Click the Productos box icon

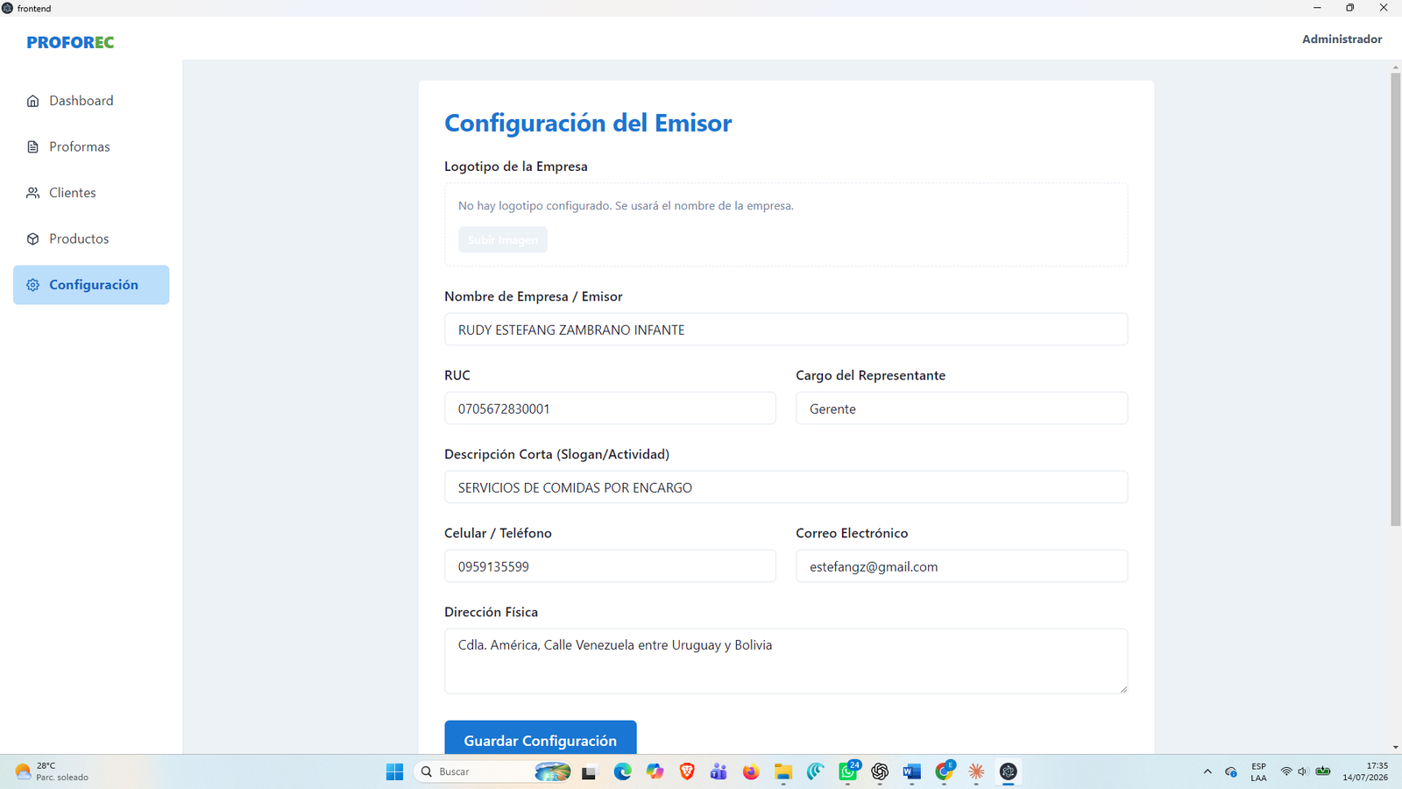tap(32, 238)
